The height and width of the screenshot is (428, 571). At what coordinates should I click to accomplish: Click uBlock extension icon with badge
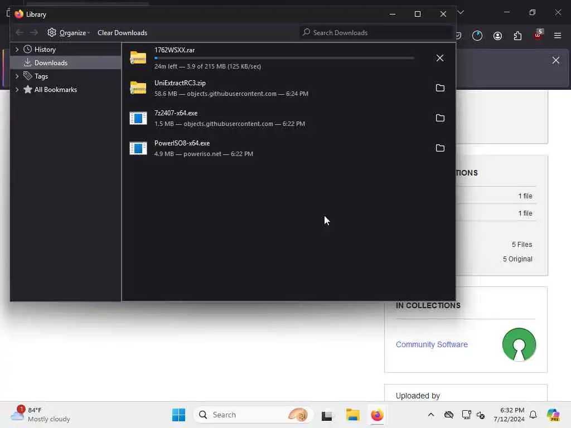538,35
